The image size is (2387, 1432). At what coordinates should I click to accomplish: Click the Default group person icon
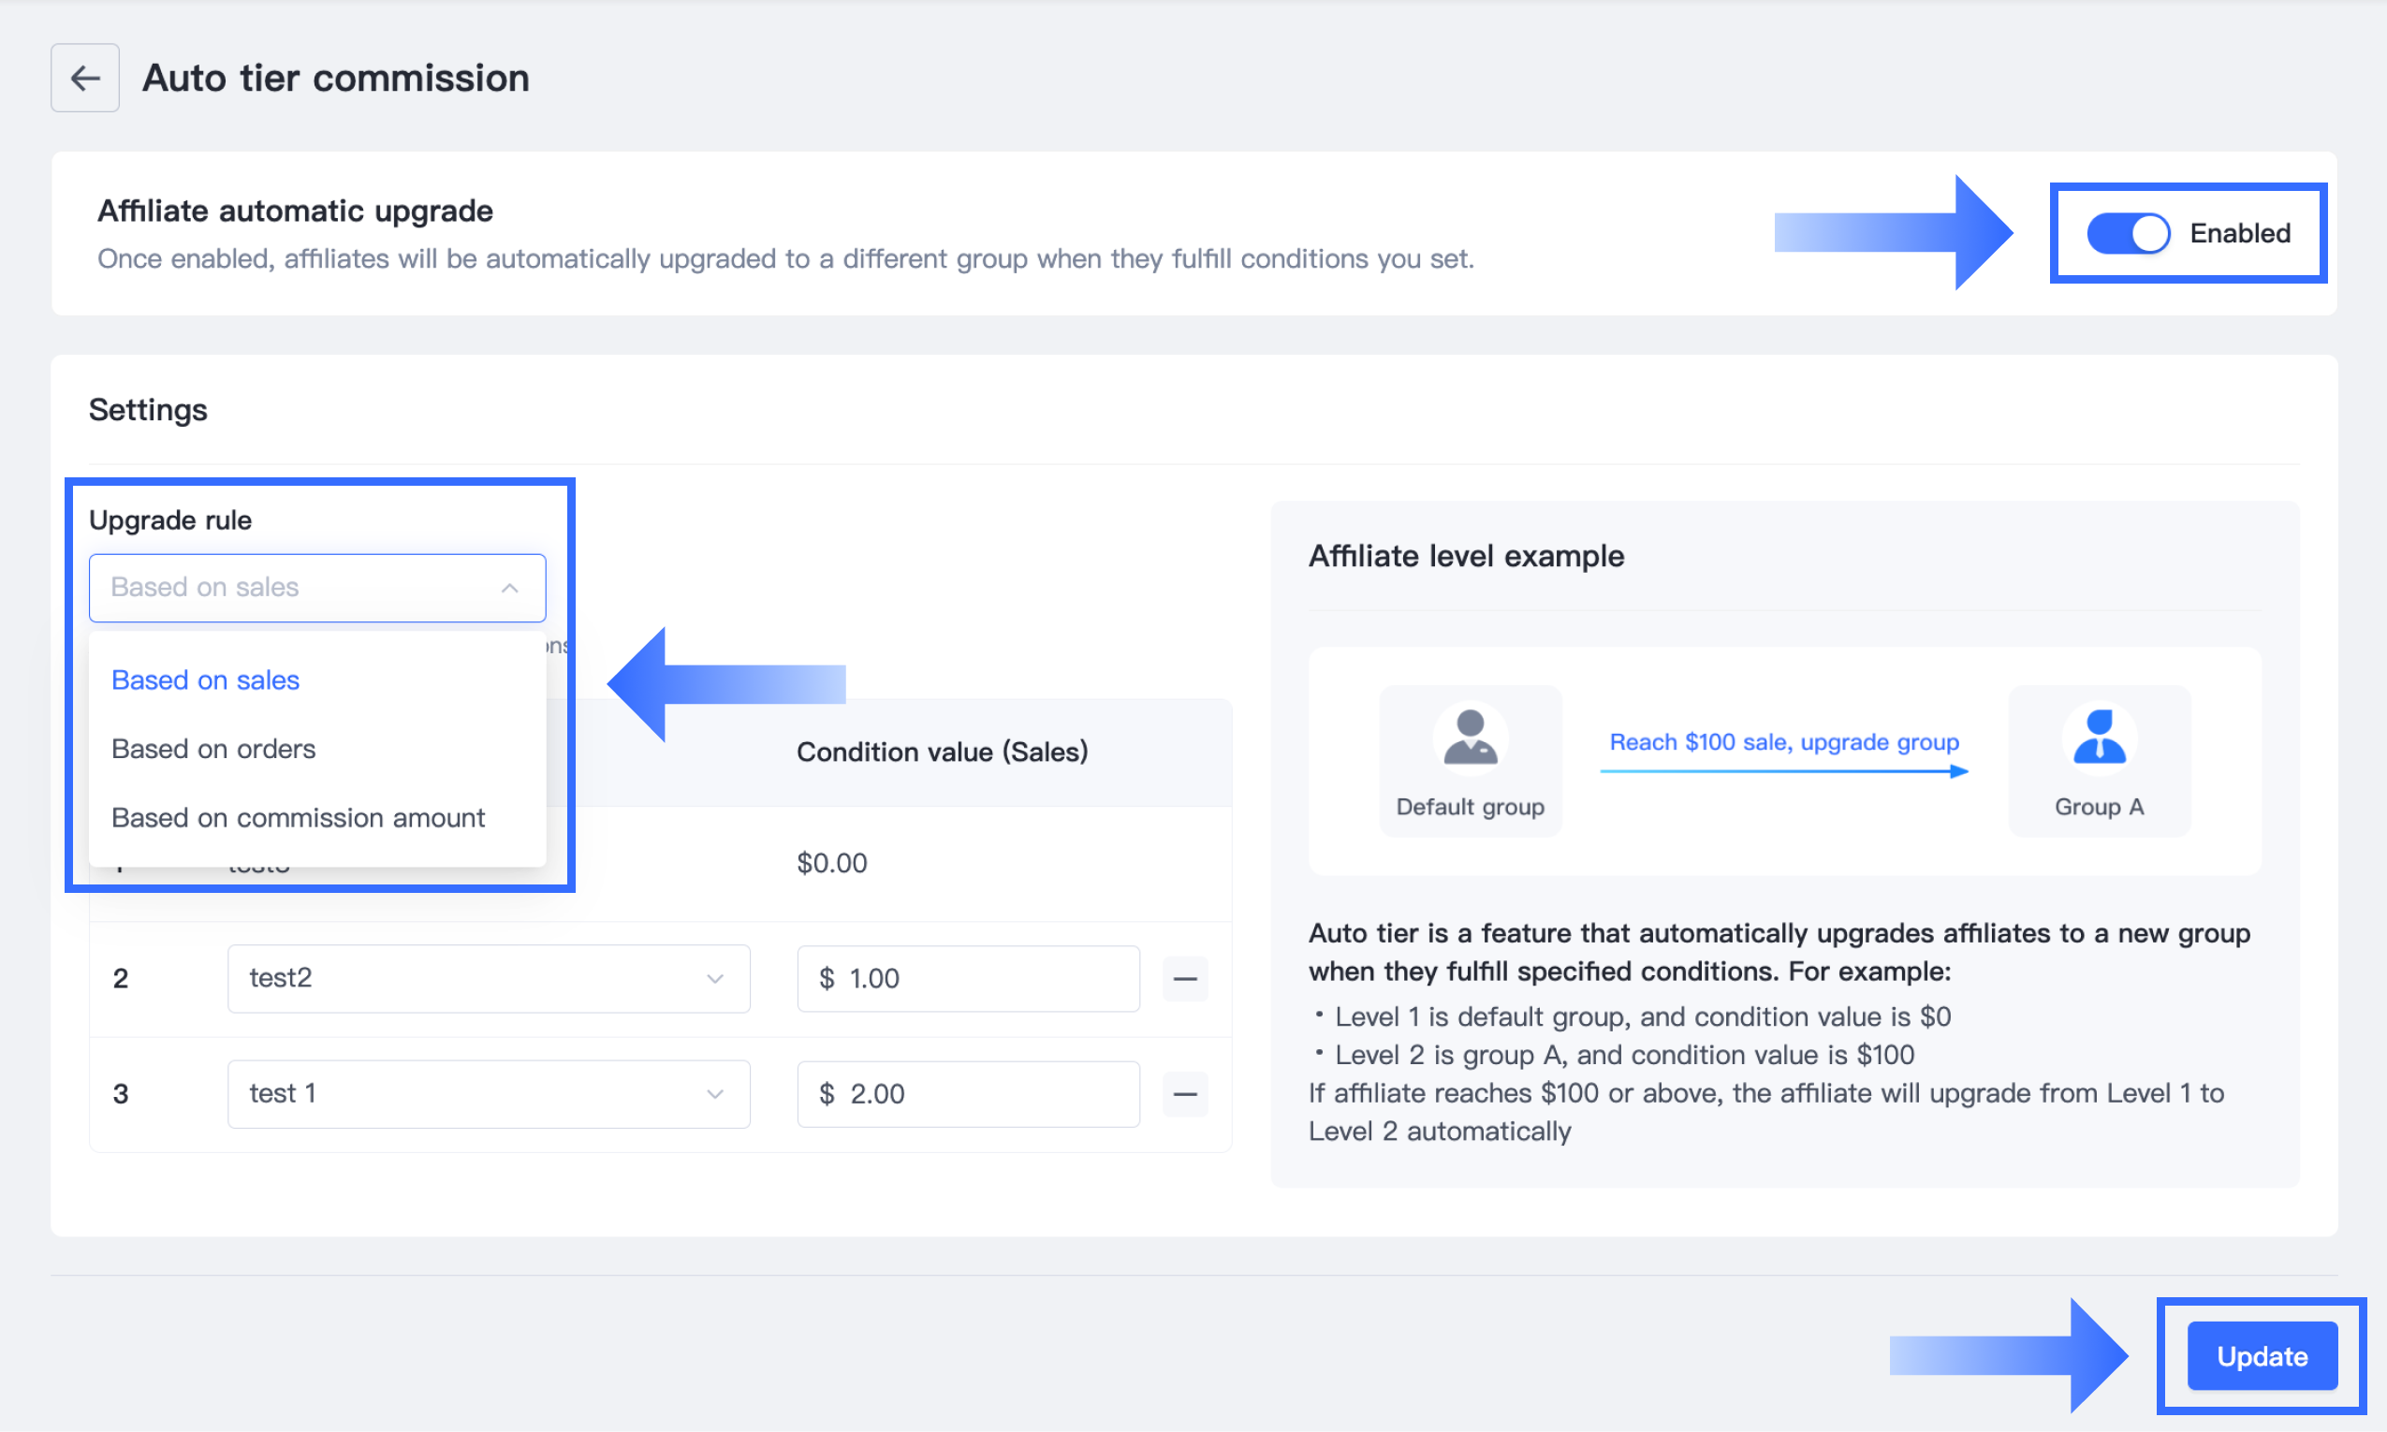click(1470, 738)
